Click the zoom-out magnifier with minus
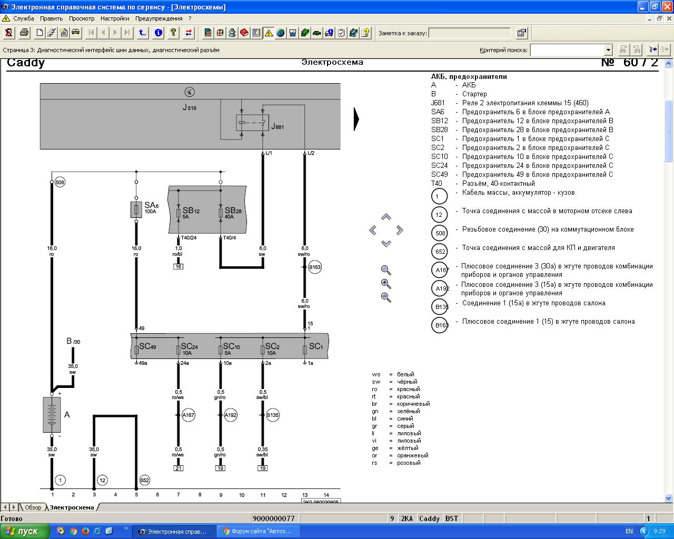 point(386,297)
